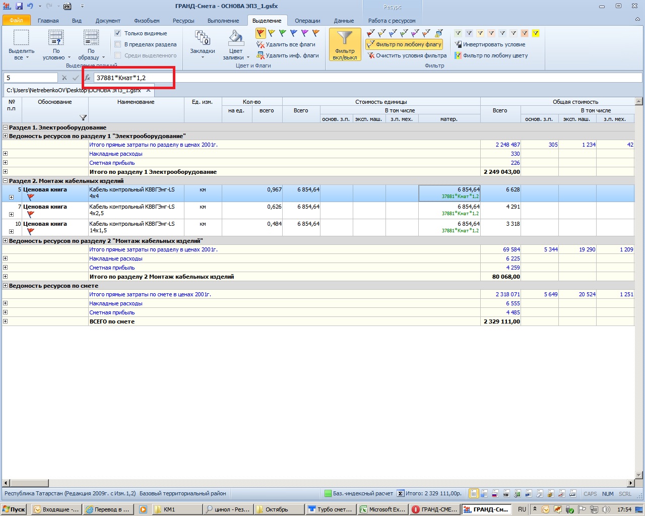The width and height of the screenshot is (645, 516).
Task: Switch to the Документ tab
Action: tap(108, 21)
